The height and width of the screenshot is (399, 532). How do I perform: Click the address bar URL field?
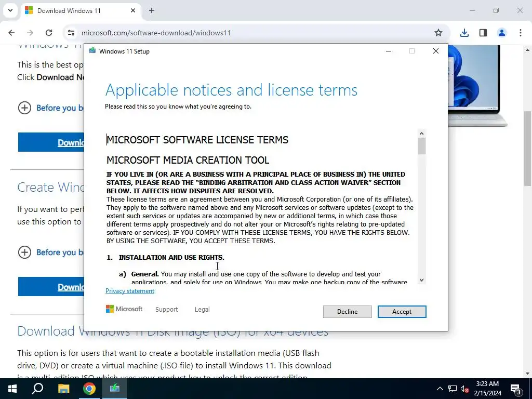point(256,33)
